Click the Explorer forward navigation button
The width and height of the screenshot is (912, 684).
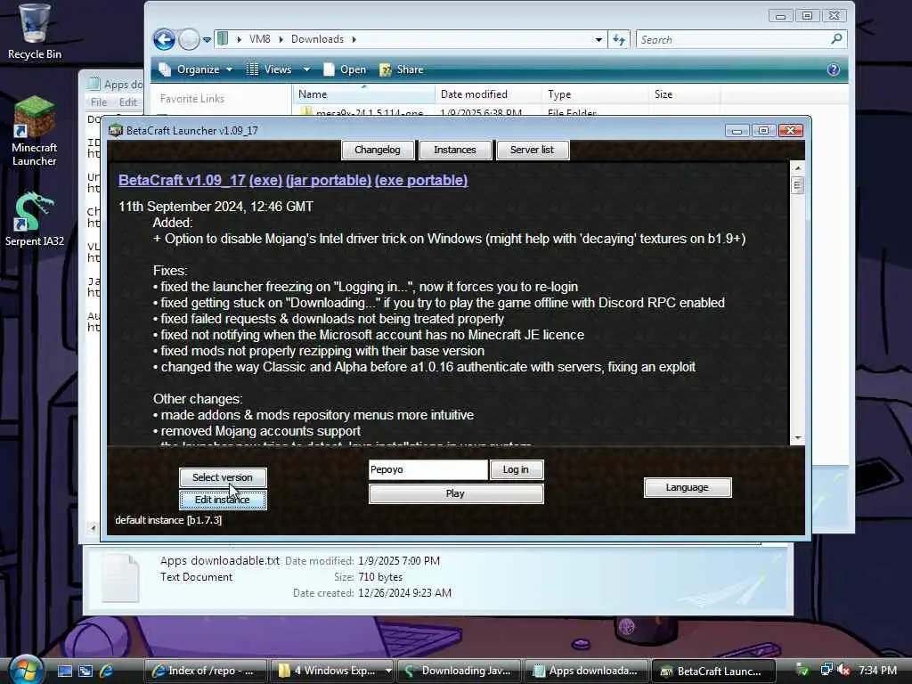(189, 39)
